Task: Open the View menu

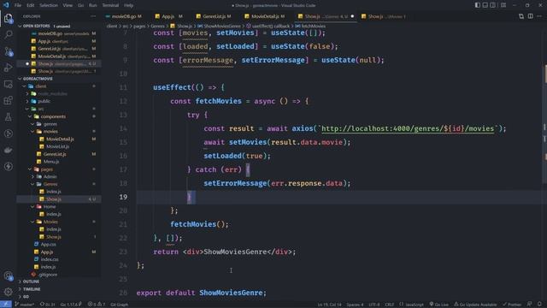Action: pyautogui.click(x=68, y=5)
